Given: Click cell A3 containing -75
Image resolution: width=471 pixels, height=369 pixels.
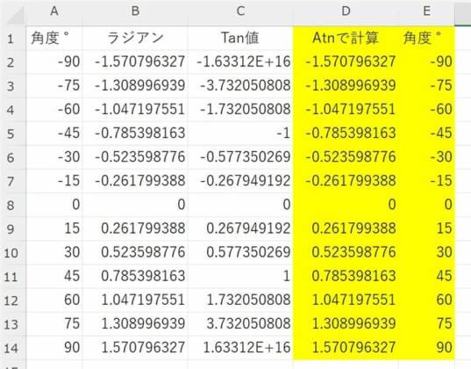Looking at the screenshot, I should pos(54,86).
